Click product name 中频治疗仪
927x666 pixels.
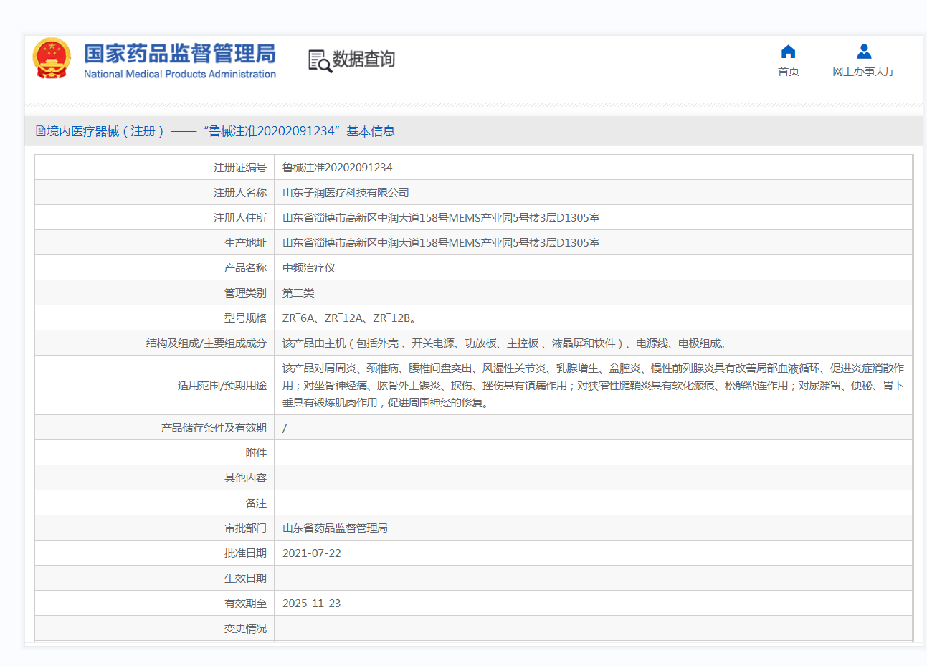[308, 268]
